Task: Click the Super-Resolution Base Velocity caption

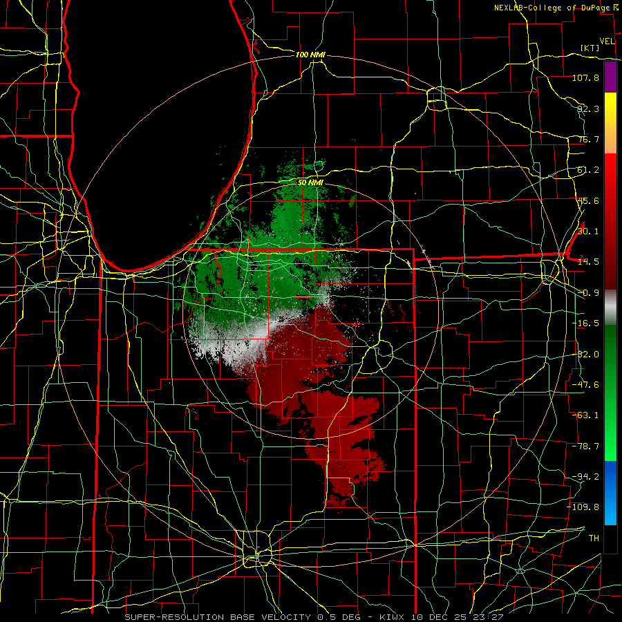Action: tap(314, 617)
